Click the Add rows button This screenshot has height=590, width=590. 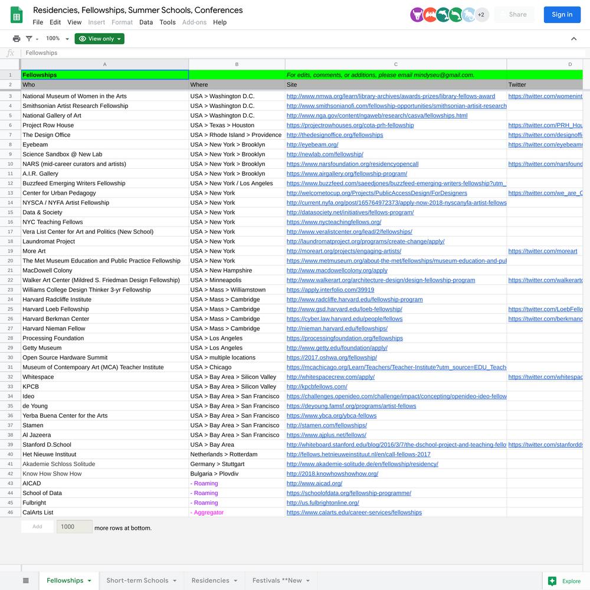[x=37, y=527]
